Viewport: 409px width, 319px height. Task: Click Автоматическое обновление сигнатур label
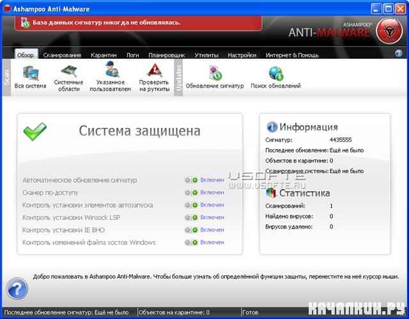(x=79, y=180)
